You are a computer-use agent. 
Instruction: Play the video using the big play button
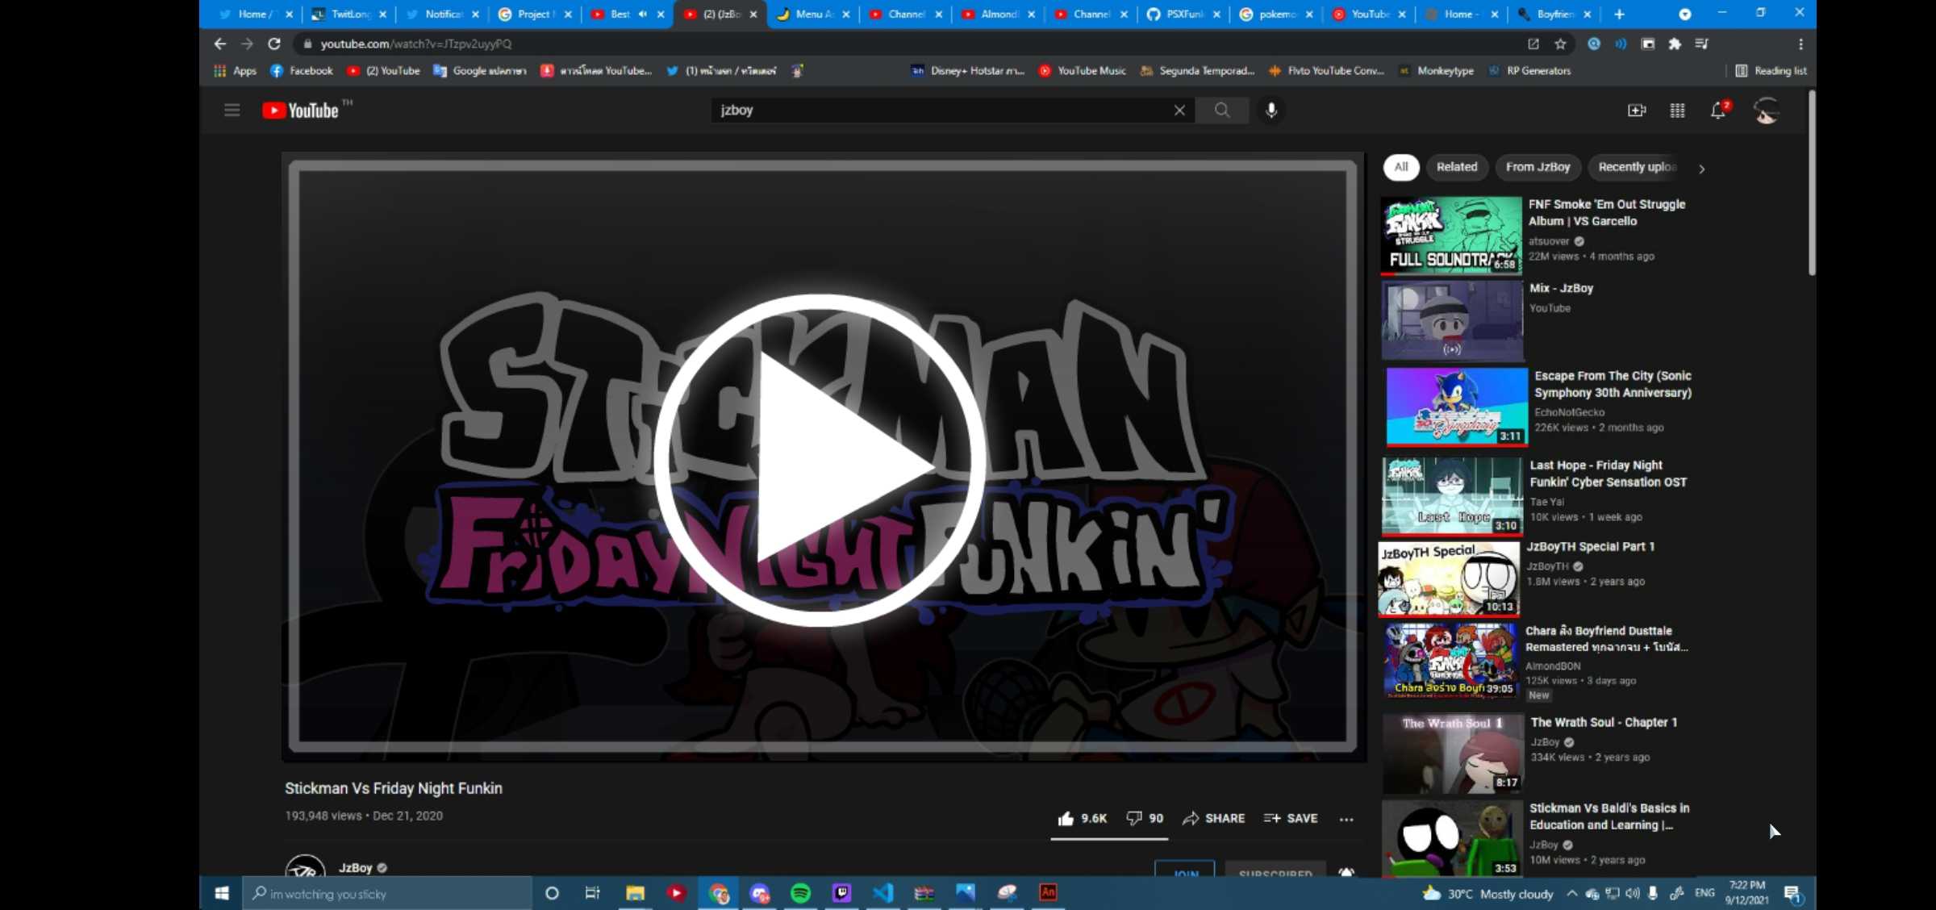[x=820, y=461]
